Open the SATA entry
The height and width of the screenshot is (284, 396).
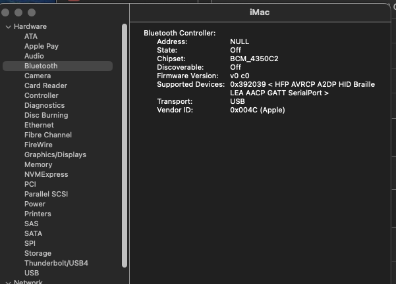[33, 233]
